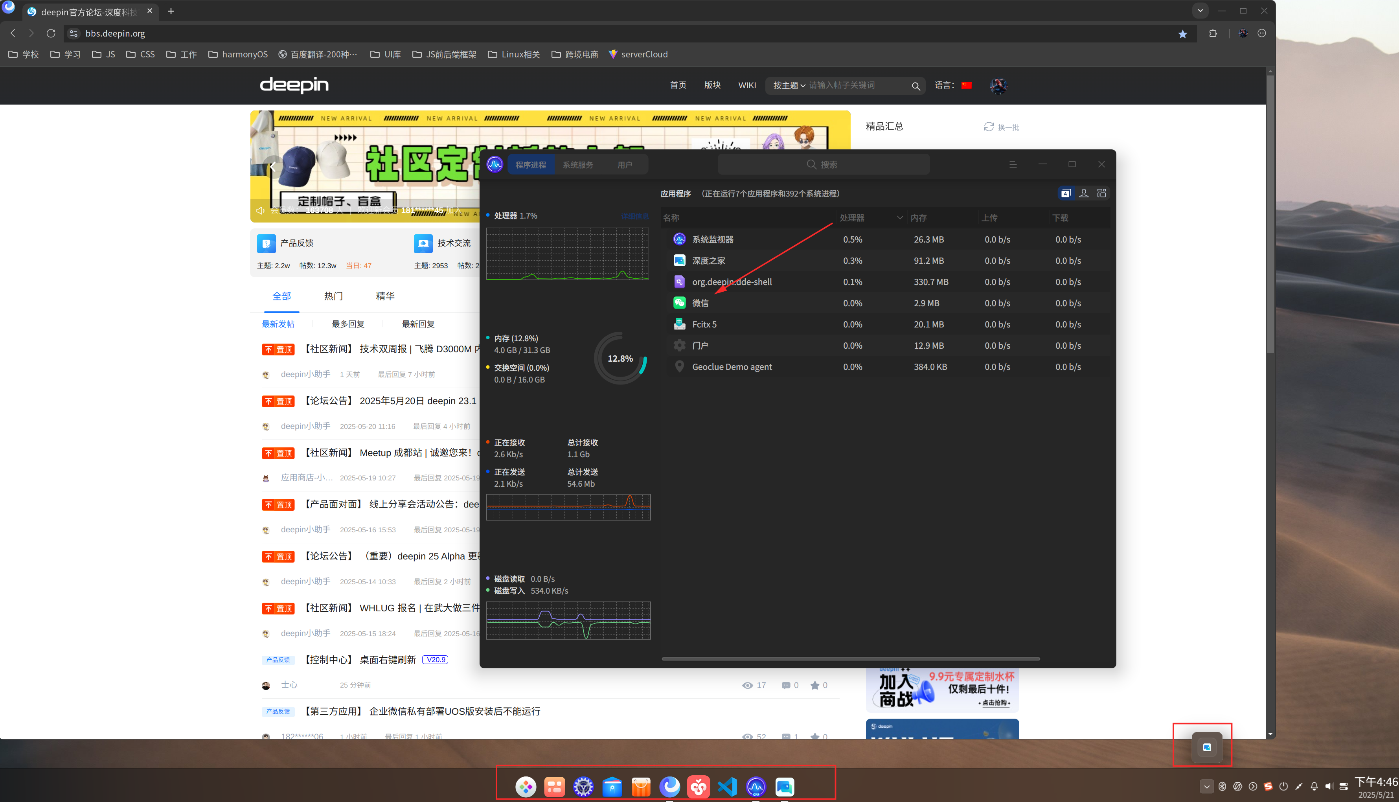Click the browser extensions puzzle icon
The width and height of the screenshot is (1399, 802).
[1213, 33]
